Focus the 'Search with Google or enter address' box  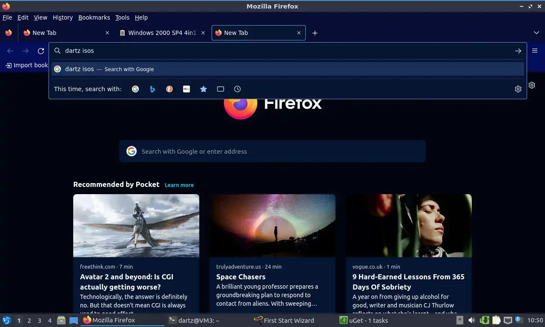[272, 151]
